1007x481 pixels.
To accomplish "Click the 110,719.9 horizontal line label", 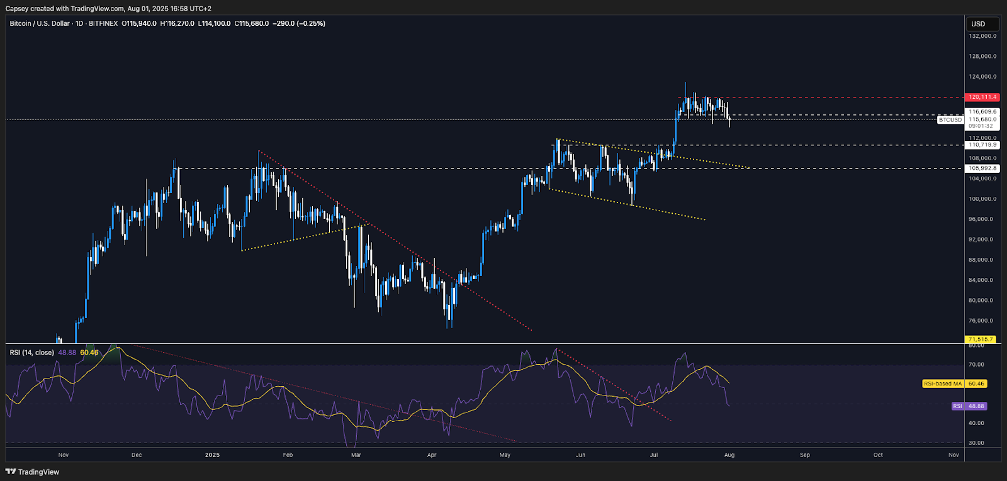I will click(982, 145).
